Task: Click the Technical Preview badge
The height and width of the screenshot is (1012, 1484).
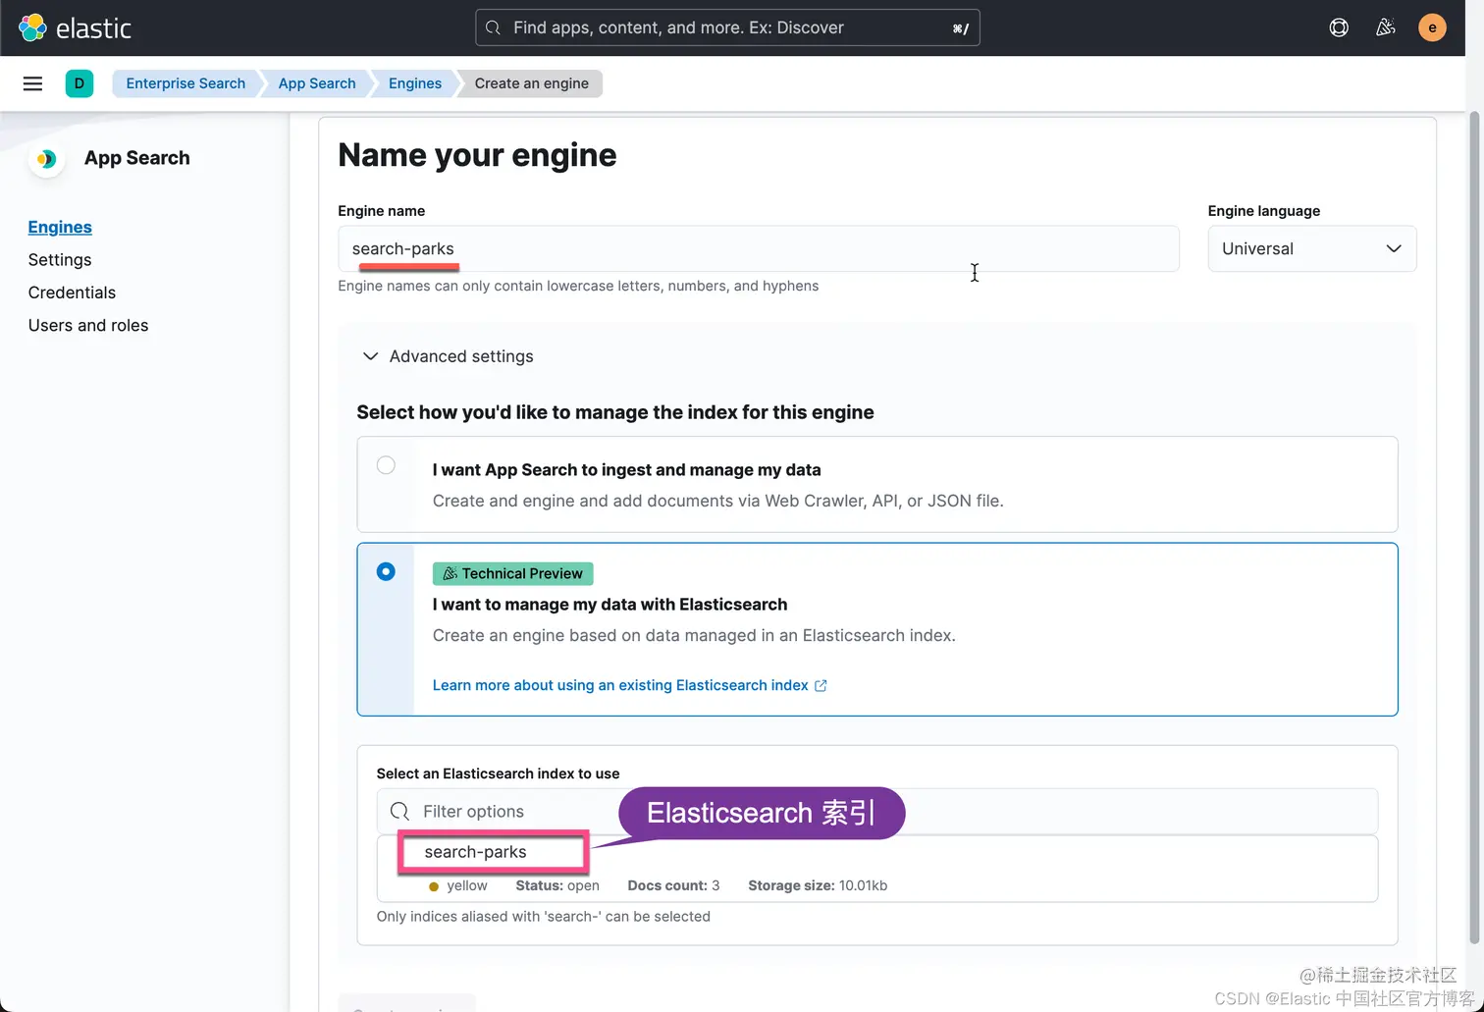Action: point(512,573)
